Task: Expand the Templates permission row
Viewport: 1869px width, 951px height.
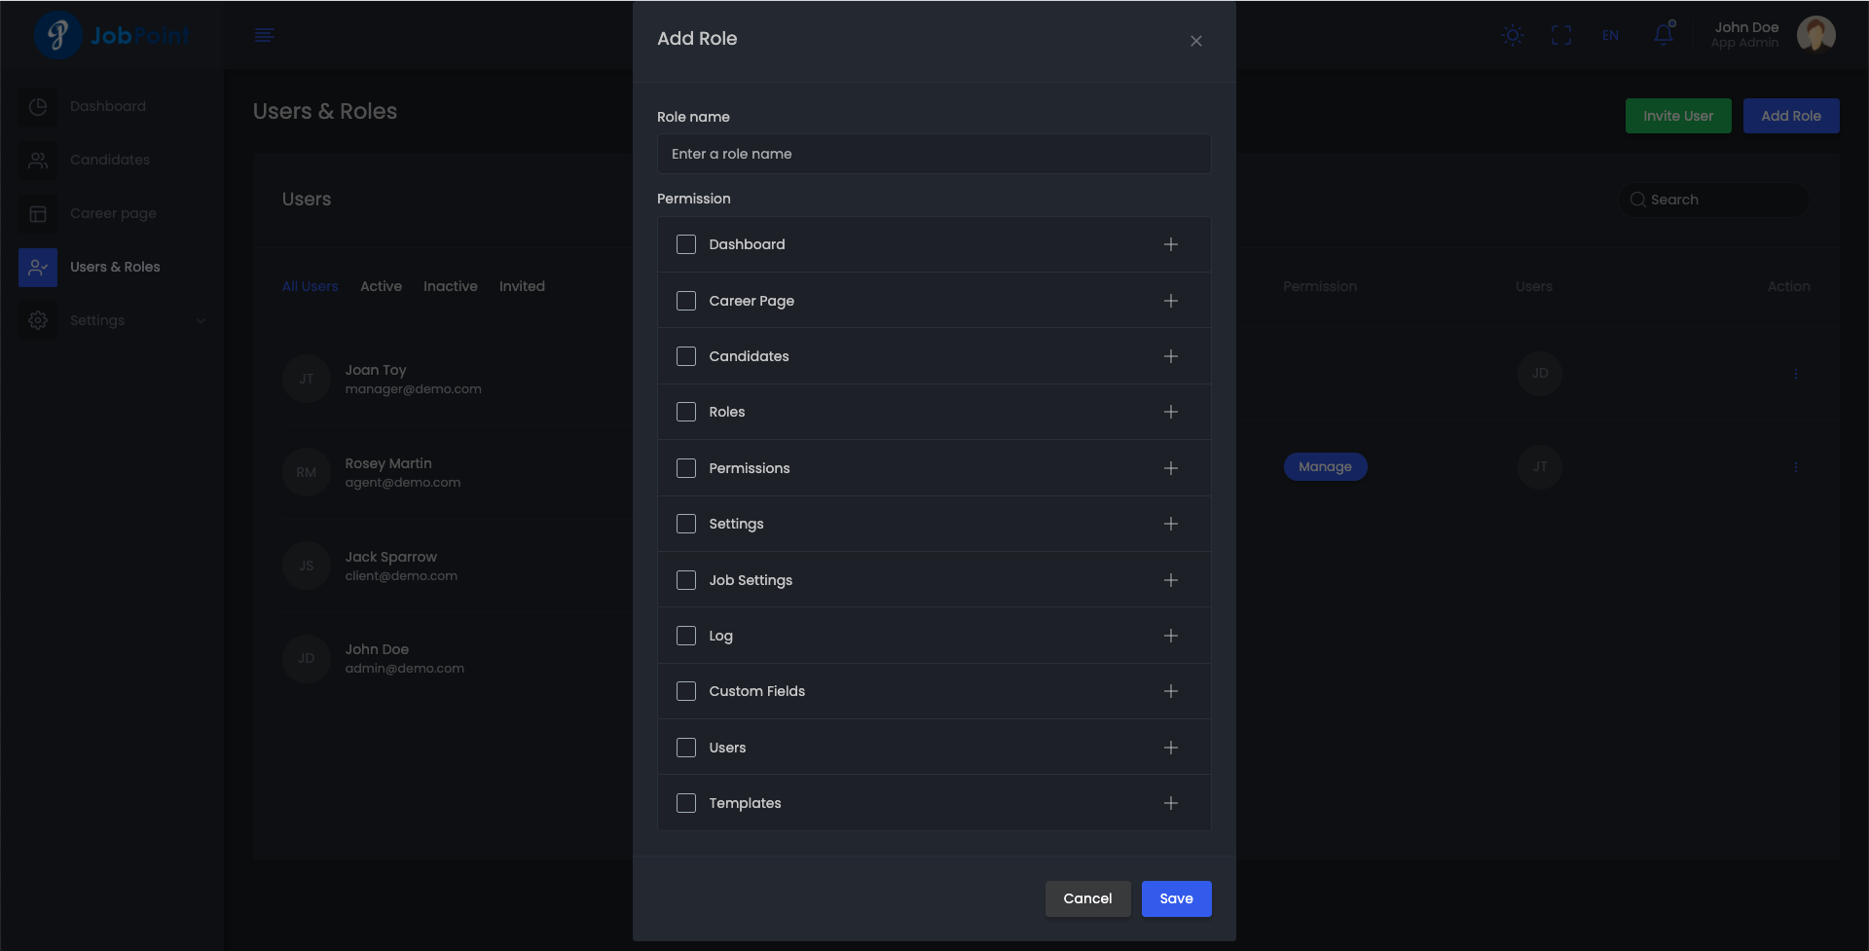Action: pyautogui.click(x=1170, y=803)
